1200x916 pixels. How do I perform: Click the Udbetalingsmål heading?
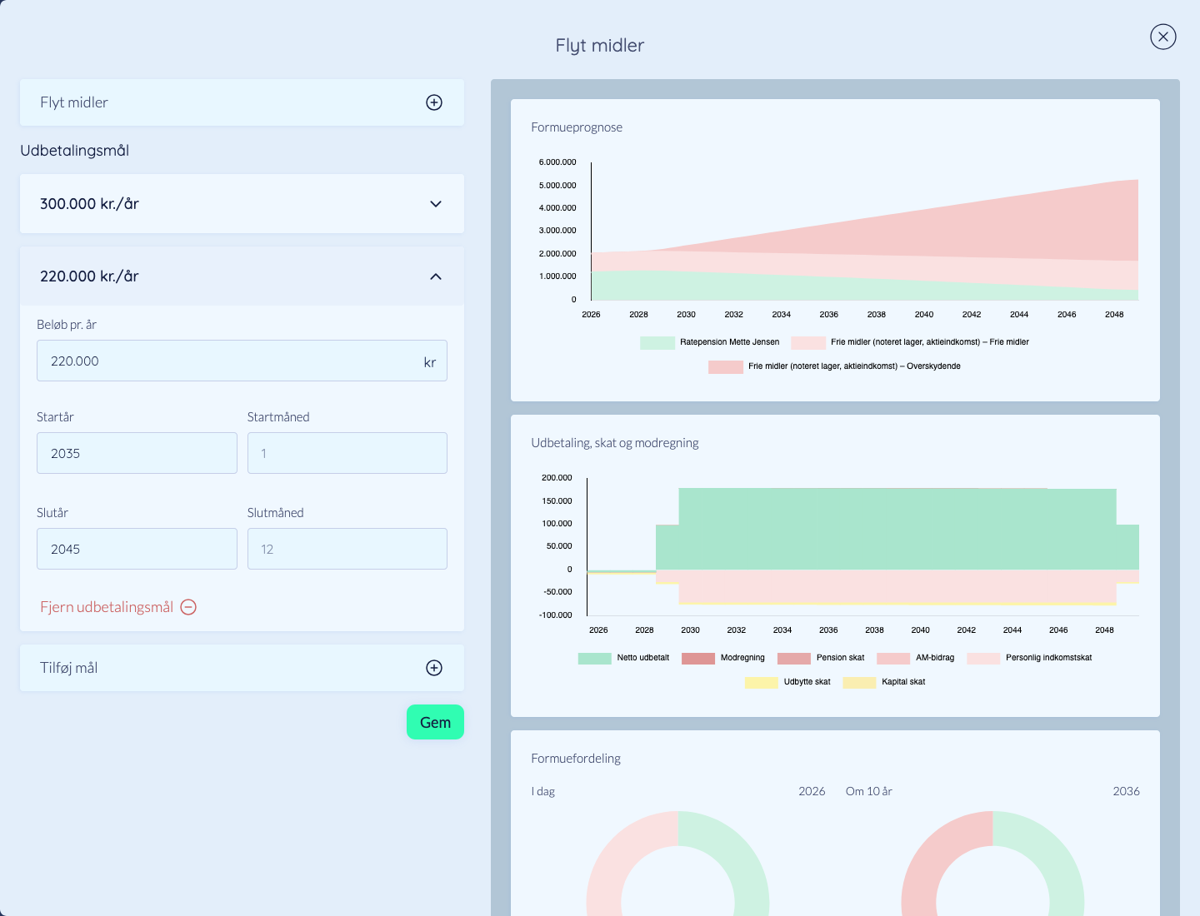pos(74,151)
